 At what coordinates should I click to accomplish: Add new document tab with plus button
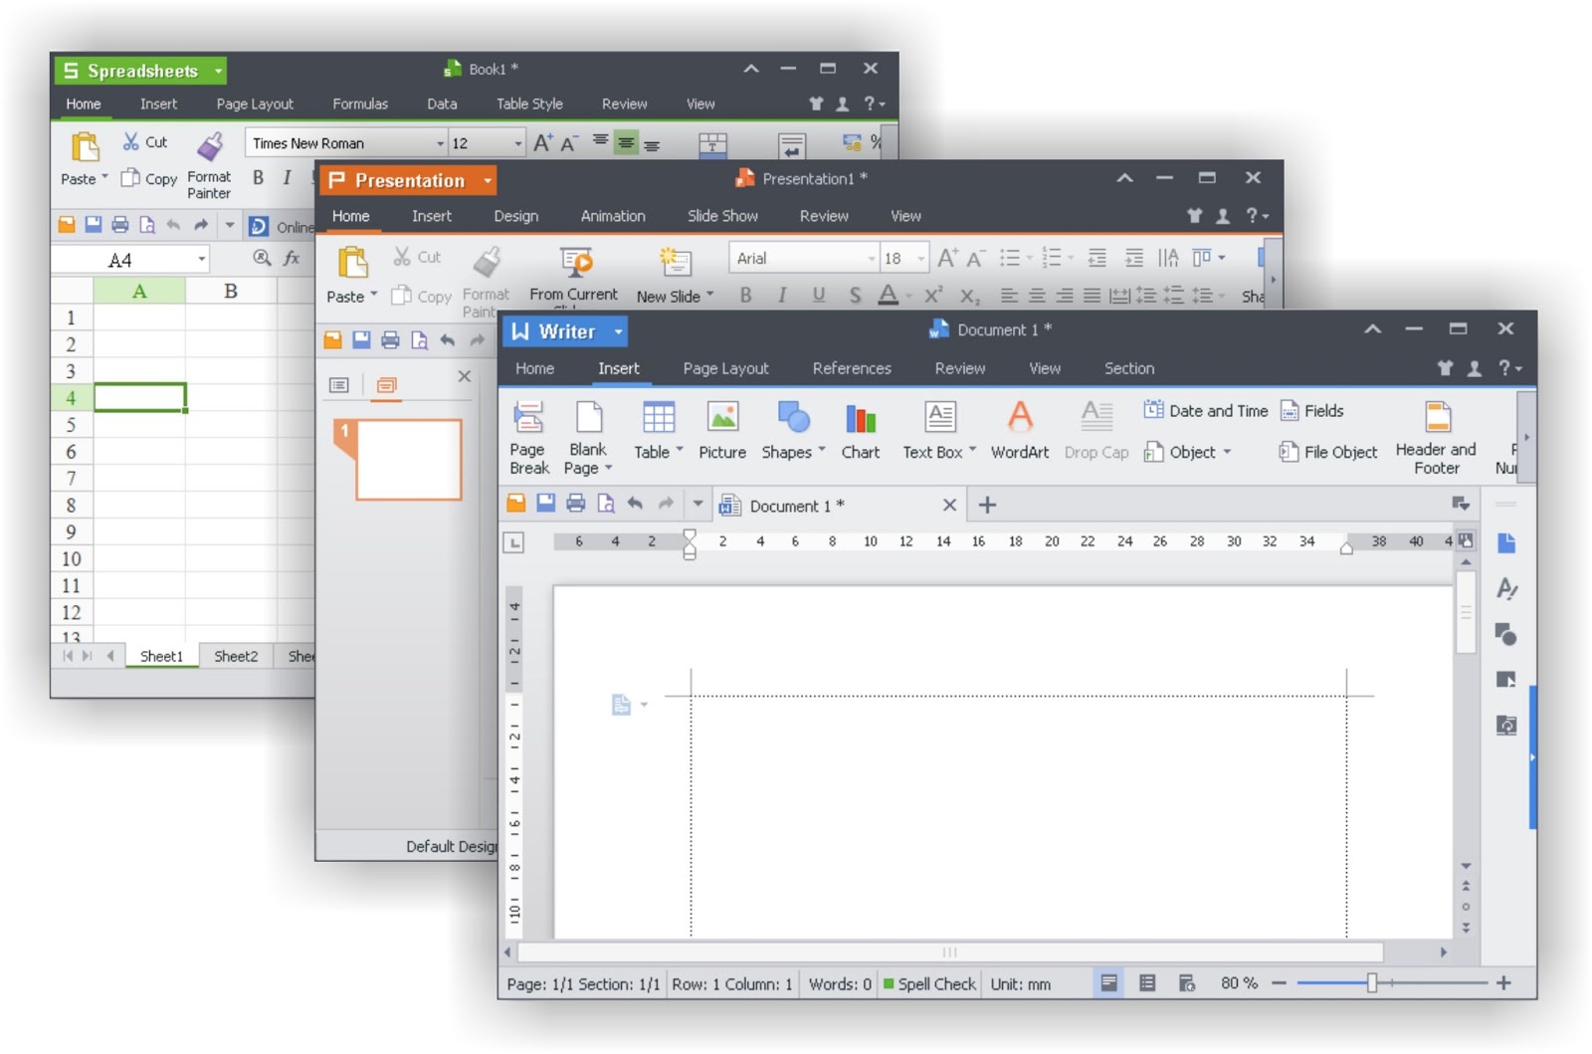[x=987, y=505]
